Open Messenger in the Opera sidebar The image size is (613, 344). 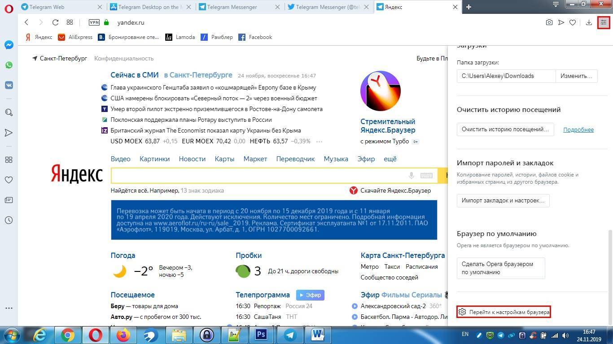click(x=9, y=45)
